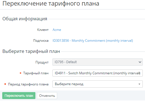Viewport: 145px width, 101px height.
Task: Click the ID4911 Switch Monthly Commitment field
Action: (x=98, y=73)
